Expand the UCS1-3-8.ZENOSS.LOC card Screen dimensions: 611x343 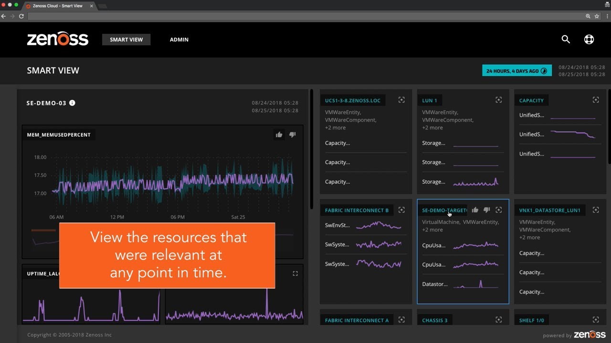(x=401, y=100)
